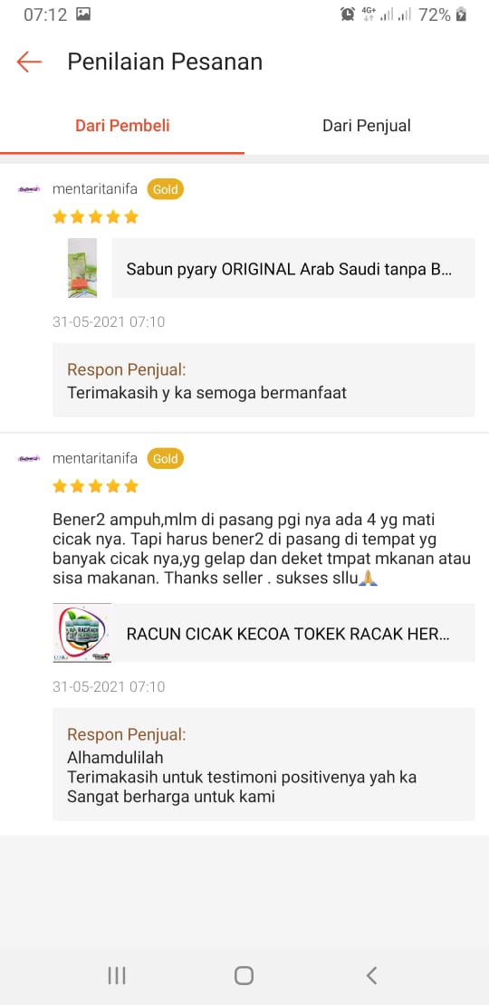Tap the alarm icon in status bar
489x1005 pixels.
coord(348,14)
